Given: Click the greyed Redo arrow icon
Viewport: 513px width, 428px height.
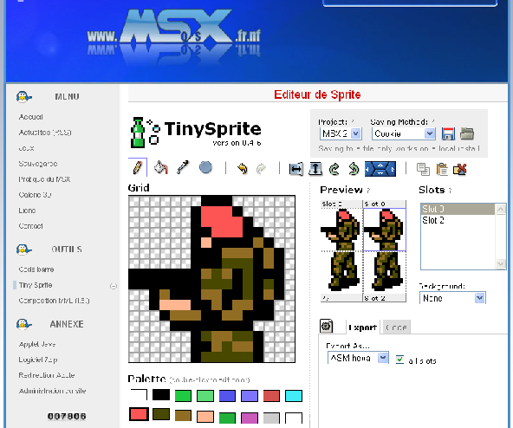Looking at the screenshot, I should tap(261, 169).
